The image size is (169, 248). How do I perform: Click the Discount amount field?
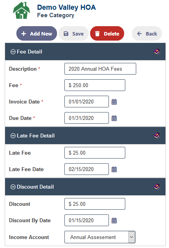(x=95, y=204)
